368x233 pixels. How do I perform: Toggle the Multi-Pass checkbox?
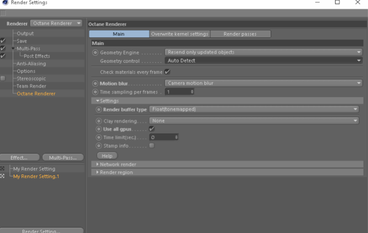[3, 48]
